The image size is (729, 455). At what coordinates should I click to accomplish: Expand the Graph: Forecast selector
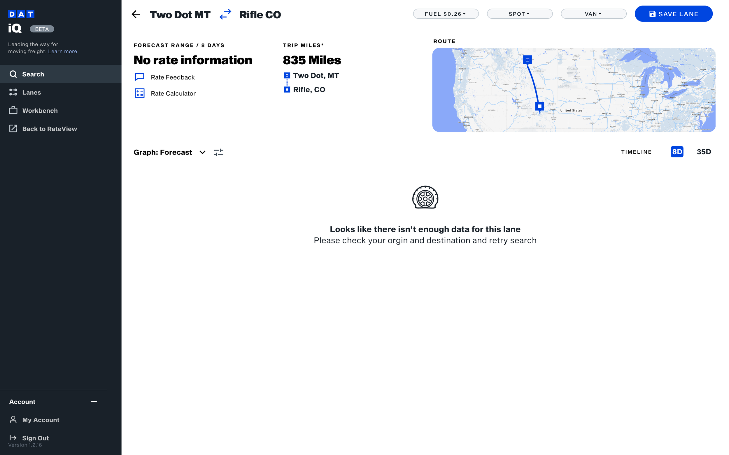coord(202,152)
